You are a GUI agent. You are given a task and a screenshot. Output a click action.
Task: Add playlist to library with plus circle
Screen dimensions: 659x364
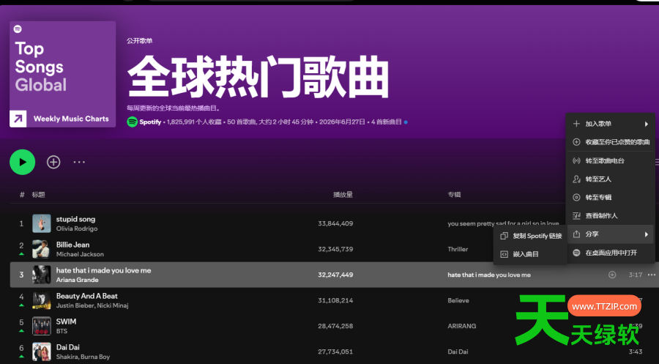pyautogui.click(x=53, y=163)
